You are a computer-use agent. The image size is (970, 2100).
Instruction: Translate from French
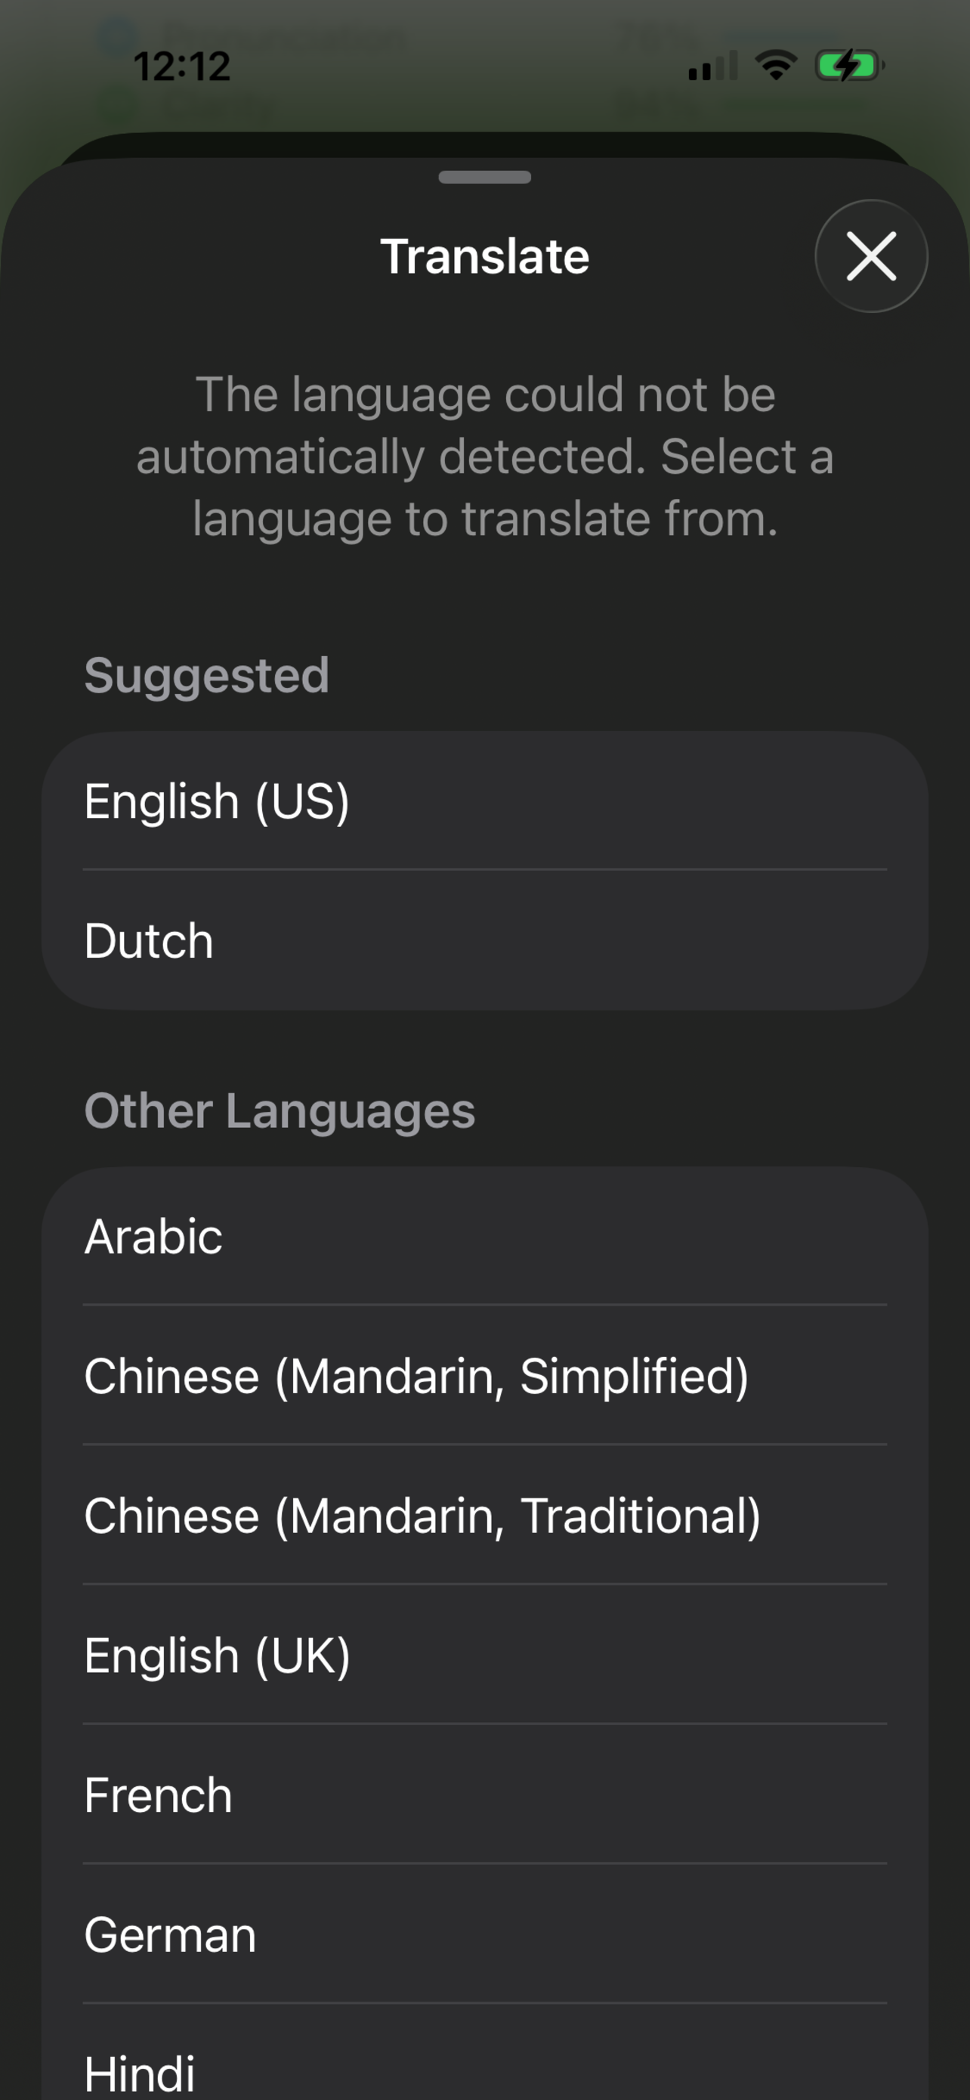pyautogui.click(x=157, y=1794)
